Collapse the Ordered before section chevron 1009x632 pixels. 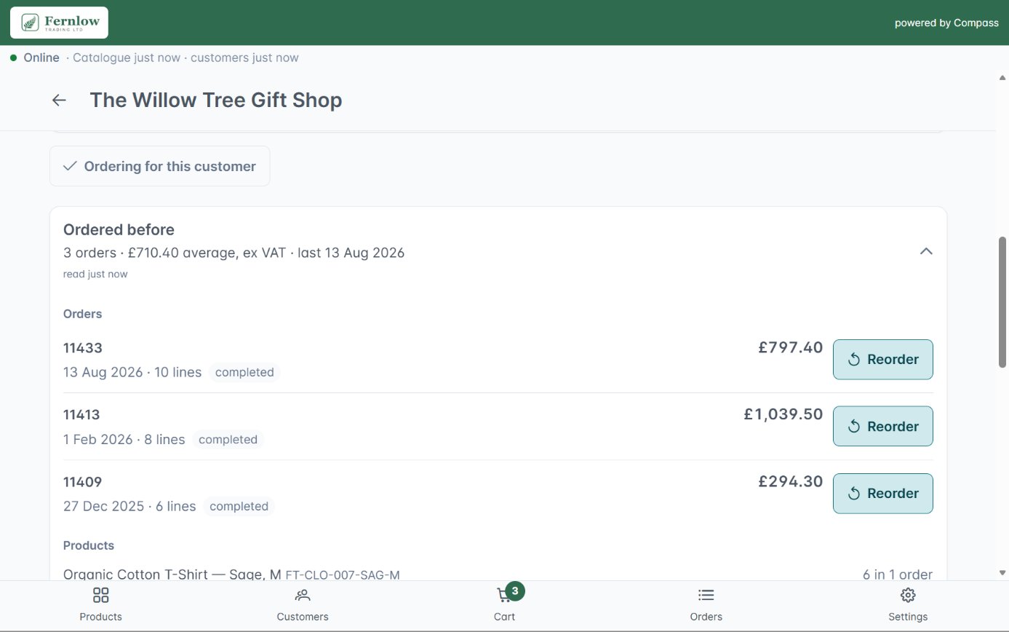(x=926, y=251)
